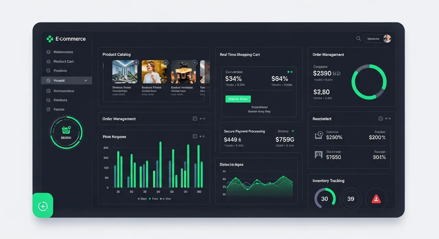Click the two green dots in Conversion card

click(290, 72)
